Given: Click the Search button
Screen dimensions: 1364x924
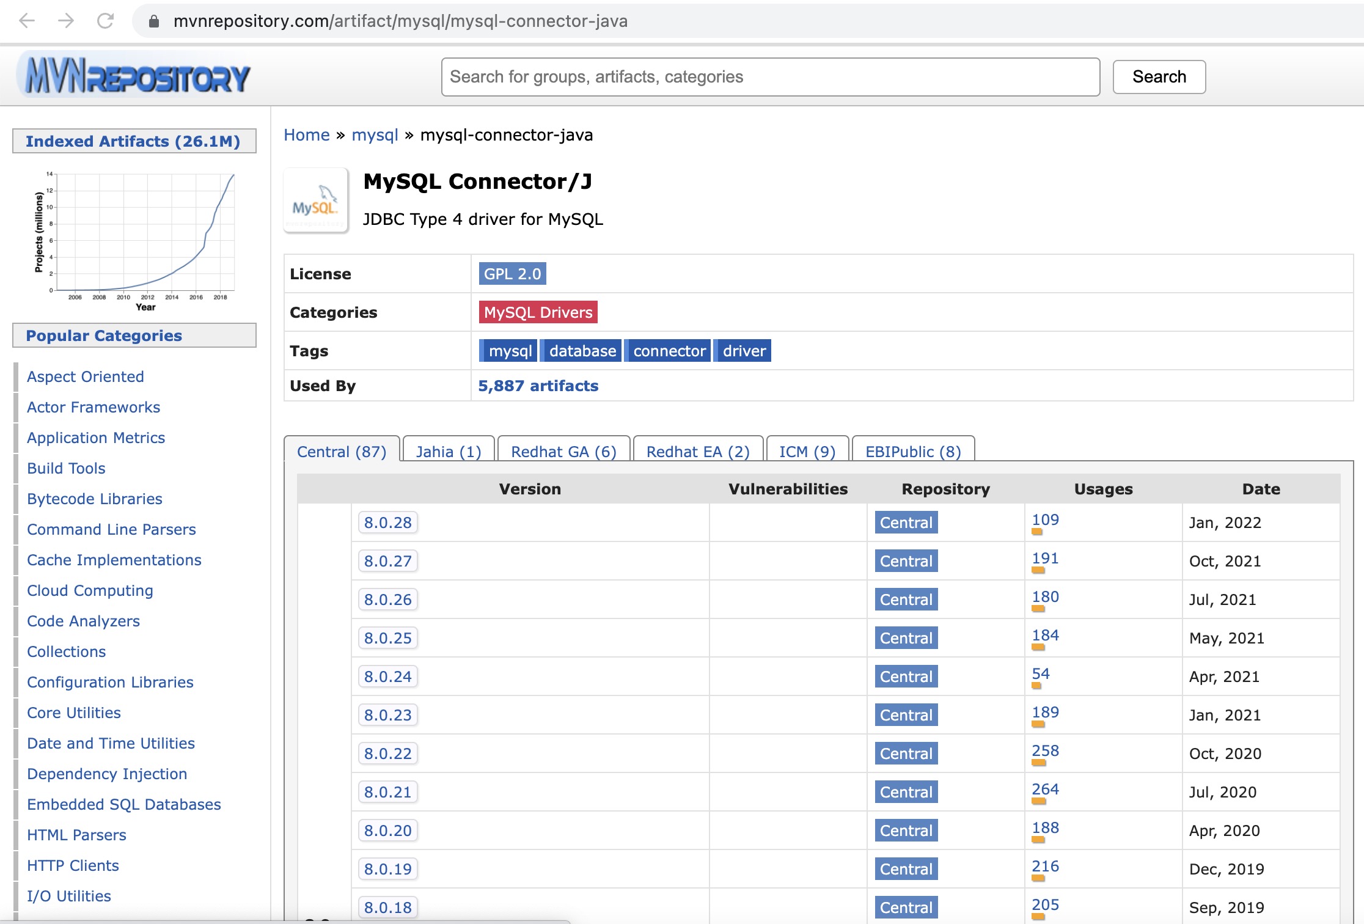Looking at the screenshot, I should (x=1157, y=75).
